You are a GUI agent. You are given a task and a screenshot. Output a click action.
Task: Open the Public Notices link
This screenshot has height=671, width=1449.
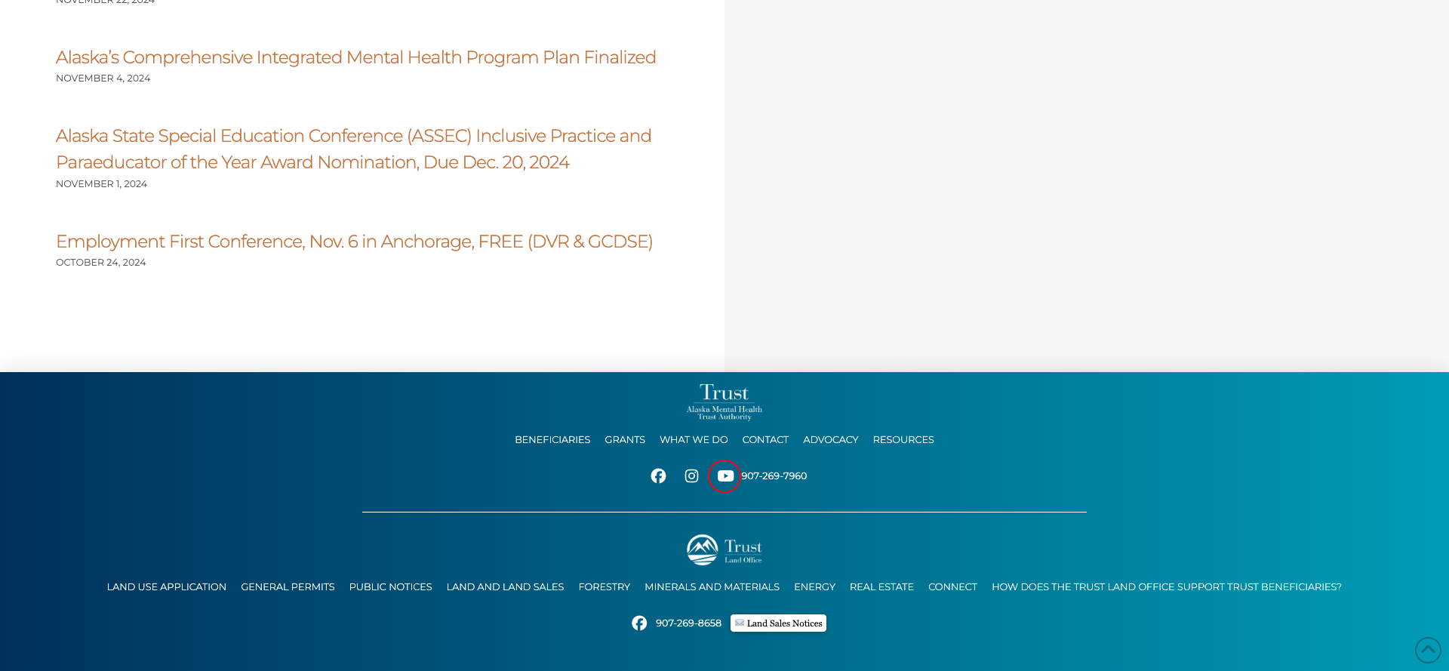click(390, 587)
